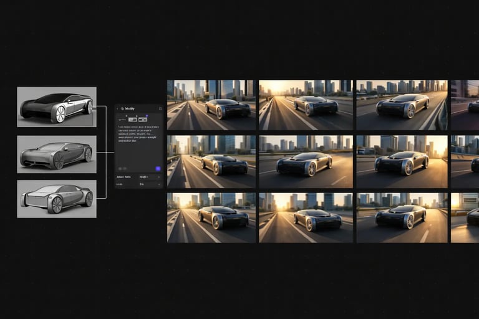Open bottom-row third generated car image

[402, 218]
